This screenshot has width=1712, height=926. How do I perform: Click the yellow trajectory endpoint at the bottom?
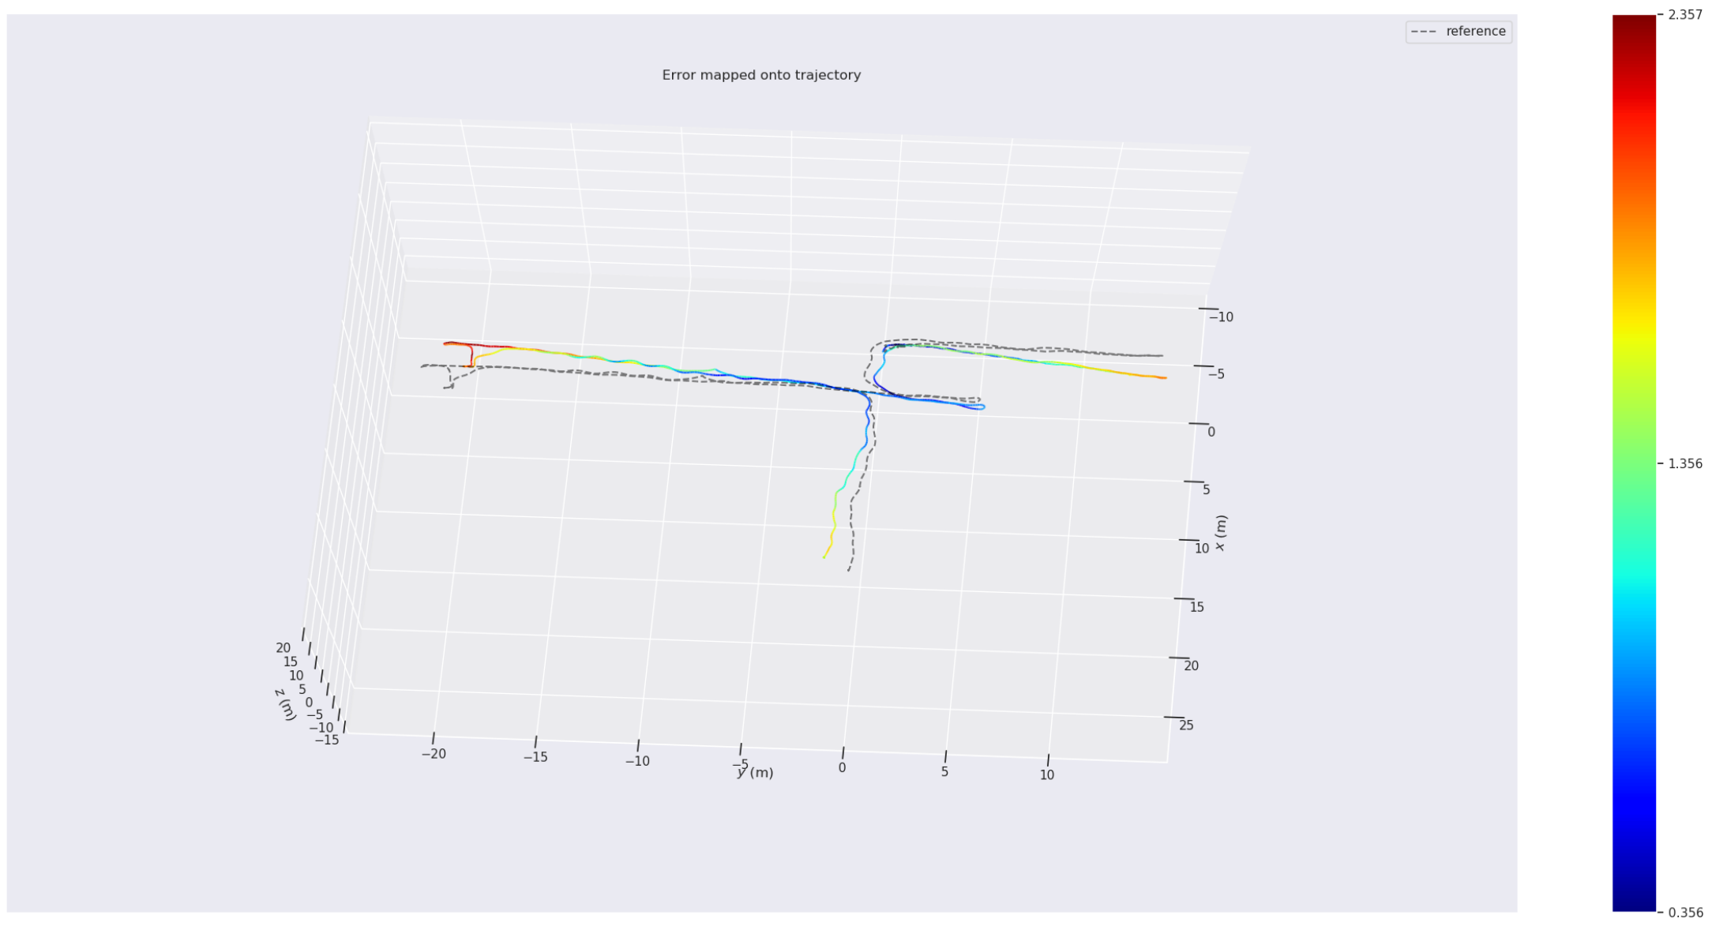(x=824, y=557)
